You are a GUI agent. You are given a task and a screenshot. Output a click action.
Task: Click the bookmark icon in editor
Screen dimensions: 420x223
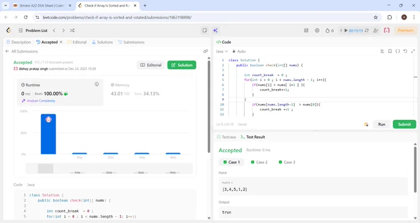coord(390,51)
